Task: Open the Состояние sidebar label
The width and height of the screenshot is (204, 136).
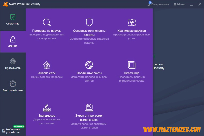Action: (x=13, y=24)
